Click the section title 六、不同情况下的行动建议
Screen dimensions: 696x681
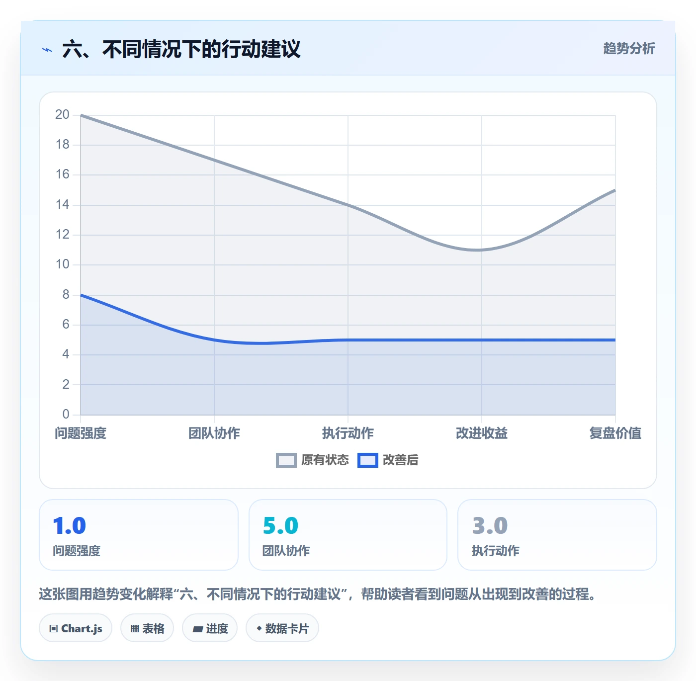click(x=181, y=49)
